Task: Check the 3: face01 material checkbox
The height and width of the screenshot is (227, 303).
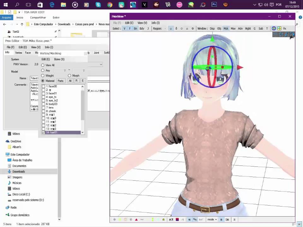Action: (x=44, y=93)
